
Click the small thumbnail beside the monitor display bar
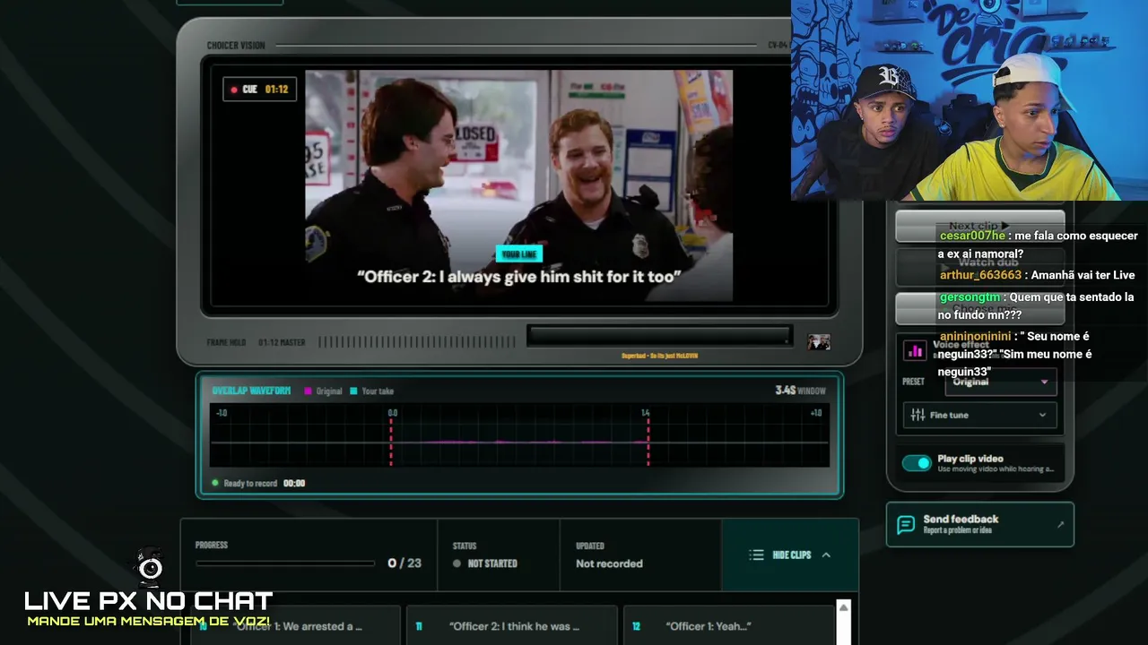coord(819,341)
